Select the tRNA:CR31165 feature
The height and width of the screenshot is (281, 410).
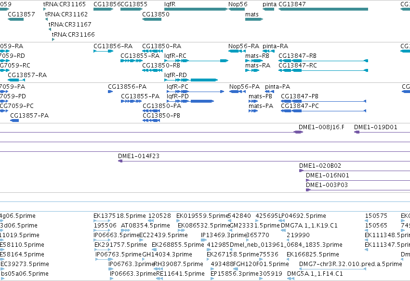(45, 9)
